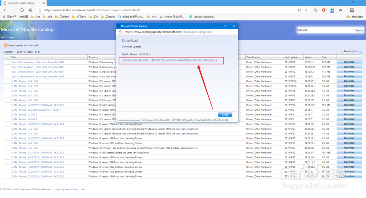
Task: Click the .cab download link in the dialog
Action: [170, 60]
